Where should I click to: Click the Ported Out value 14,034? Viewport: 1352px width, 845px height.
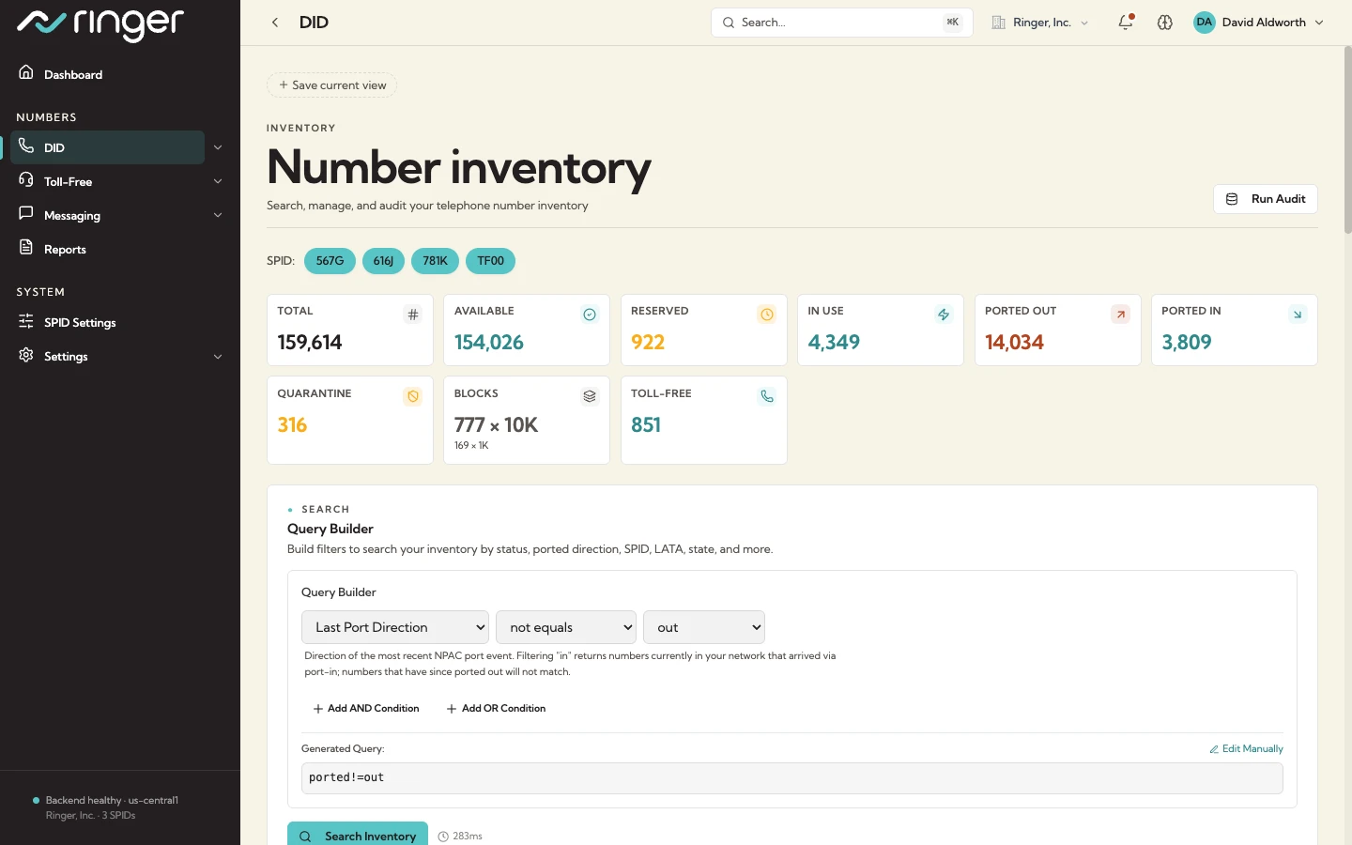pyautogui.click(x=1014, y=343)
